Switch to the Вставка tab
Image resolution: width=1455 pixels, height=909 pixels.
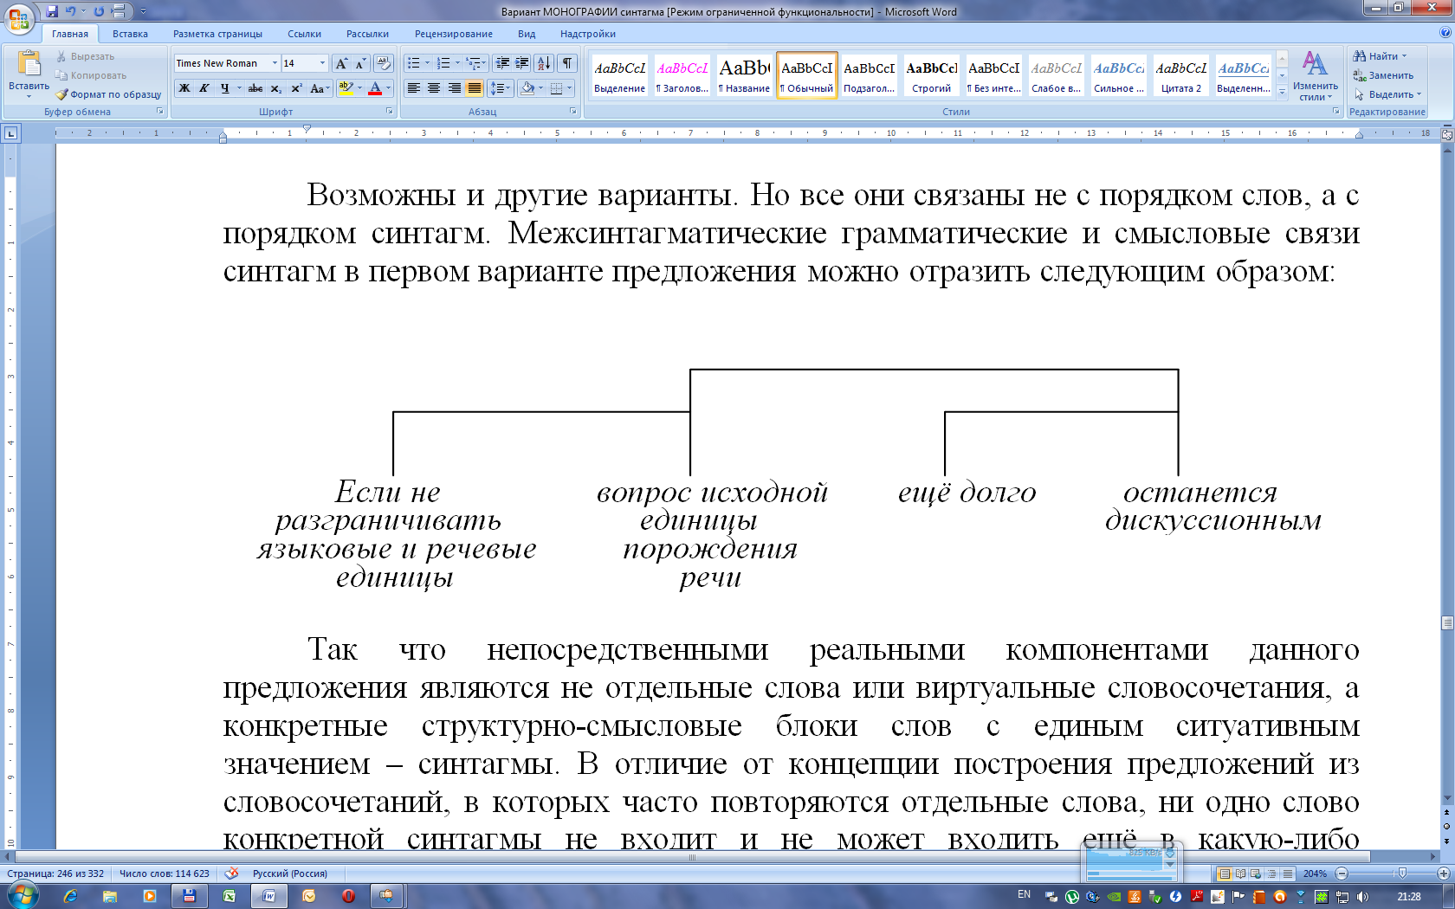pos(130,34)
